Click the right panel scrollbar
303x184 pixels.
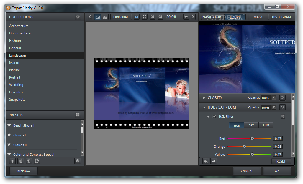pos(293,113)
